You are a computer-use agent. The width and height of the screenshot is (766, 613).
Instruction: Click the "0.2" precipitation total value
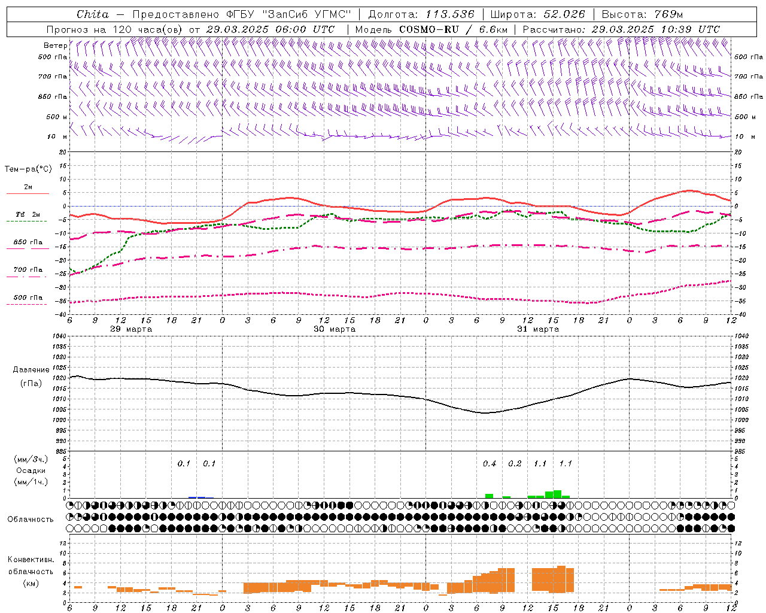click(x=515, y=463)
